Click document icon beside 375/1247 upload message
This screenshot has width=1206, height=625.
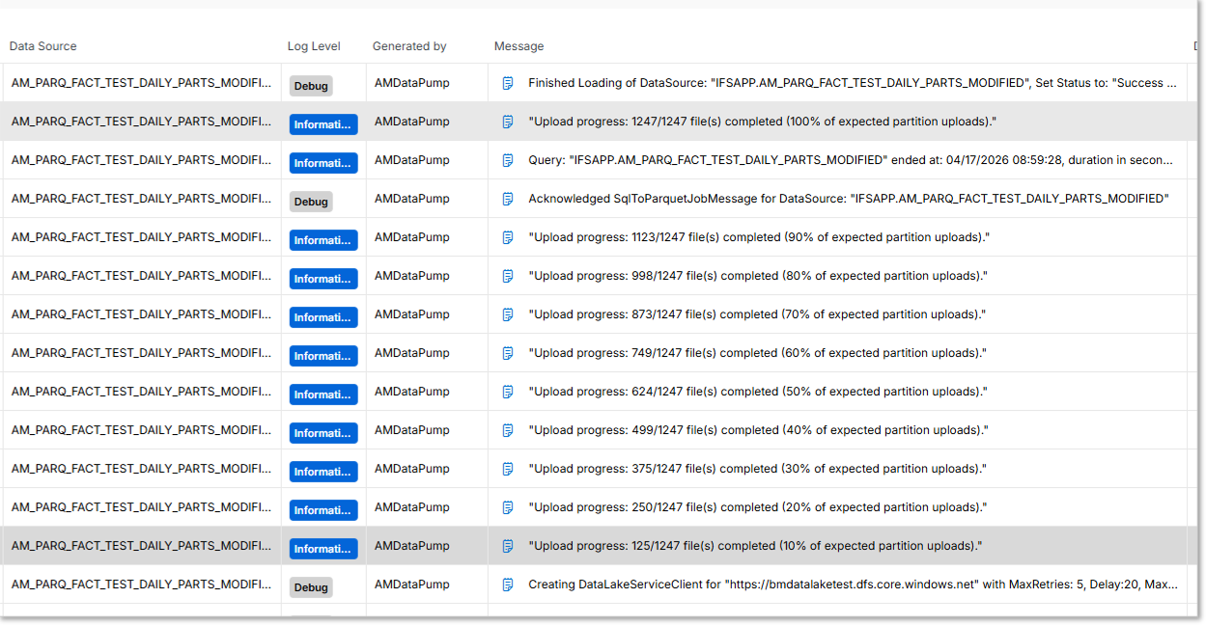508,469
